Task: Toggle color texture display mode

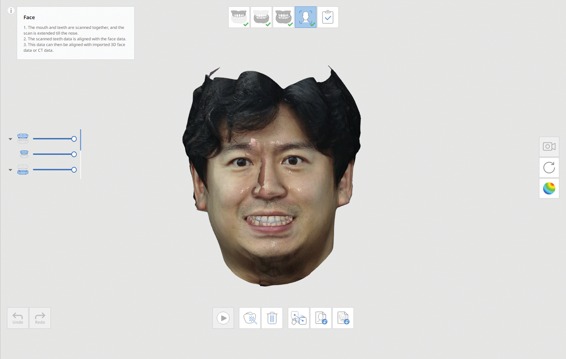Action: tap(549, 188)
